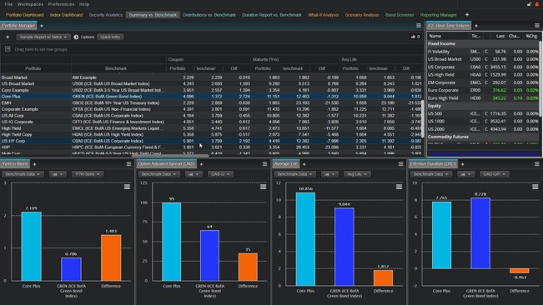Open the Avg Life measure dropdown

coord(357,174)
